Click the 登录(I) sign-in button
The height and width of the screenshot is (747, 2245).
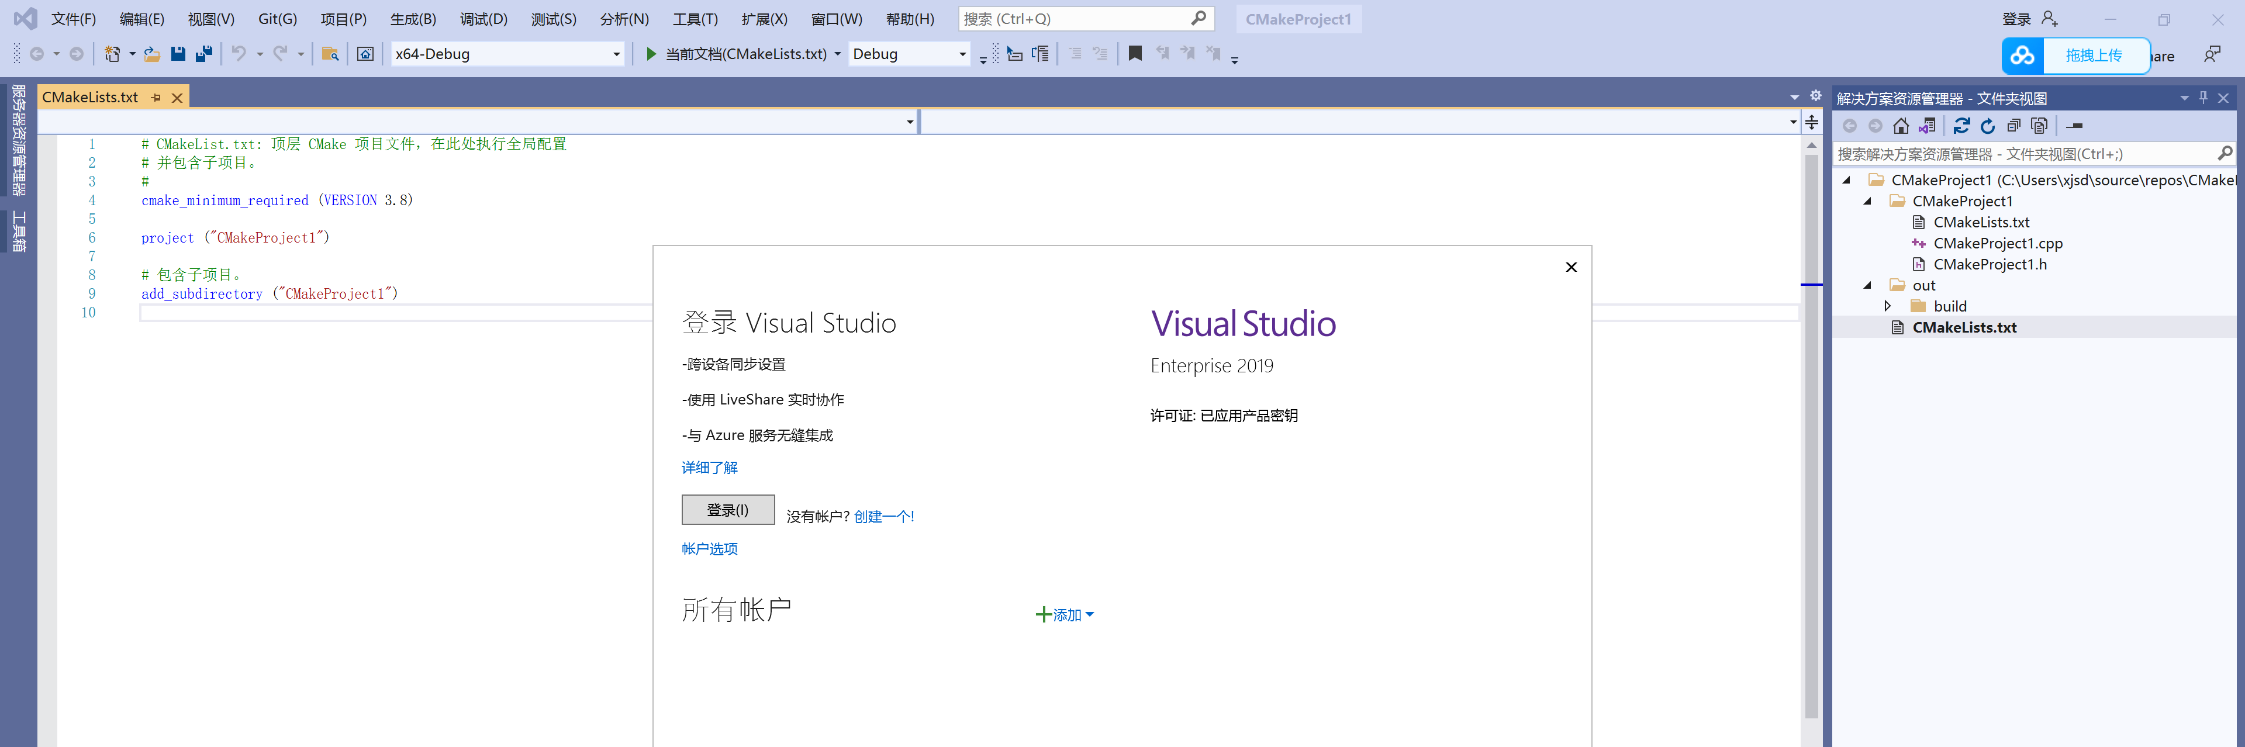pos(728,510)
